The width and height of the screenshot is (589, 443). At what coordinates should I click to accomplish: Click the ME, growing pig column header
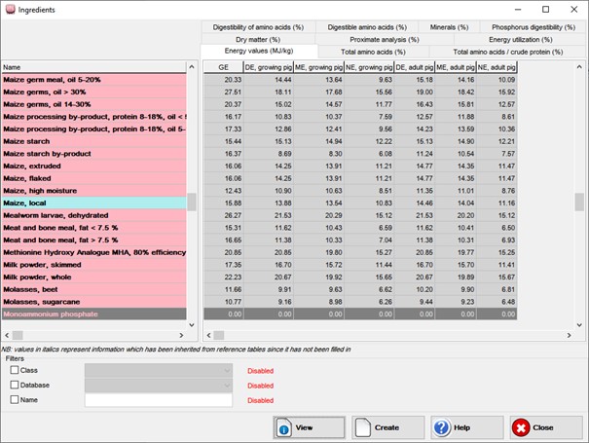point(318,67)
